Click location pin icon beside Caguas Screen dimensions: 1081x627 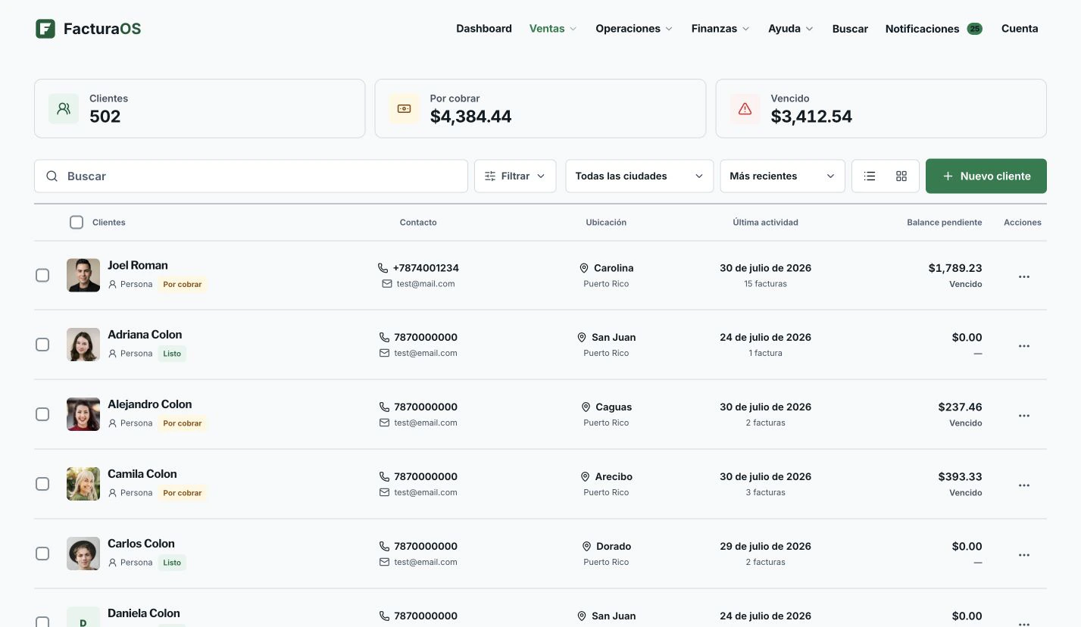coord(586,407)
